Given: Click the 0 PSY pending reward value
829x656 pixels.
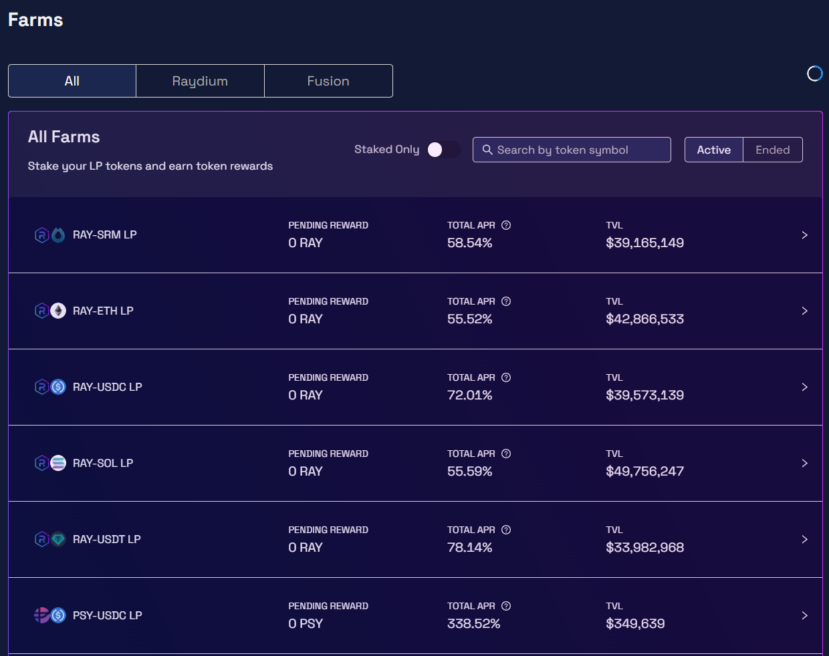Looking at the screenshot, I should click(x=306, y=624).
